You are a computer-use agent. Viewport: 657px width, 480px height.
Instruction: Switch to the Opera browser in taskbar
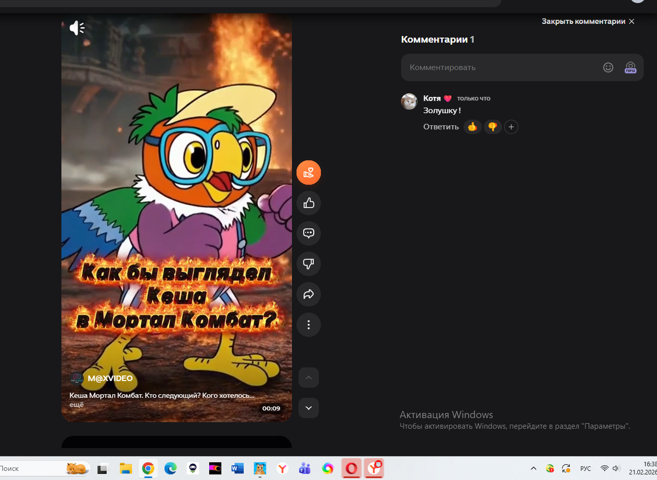(351, 469)
